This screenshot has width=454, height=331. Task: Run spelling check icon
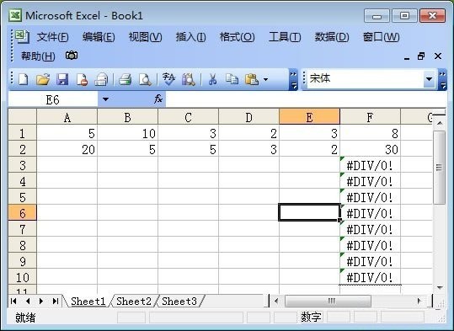(x=168, y=79)
